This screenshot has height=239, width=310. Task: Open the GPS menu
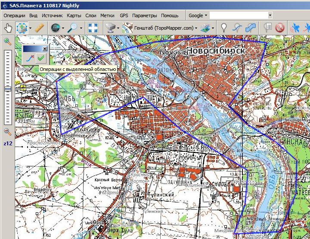pos(124,15)
